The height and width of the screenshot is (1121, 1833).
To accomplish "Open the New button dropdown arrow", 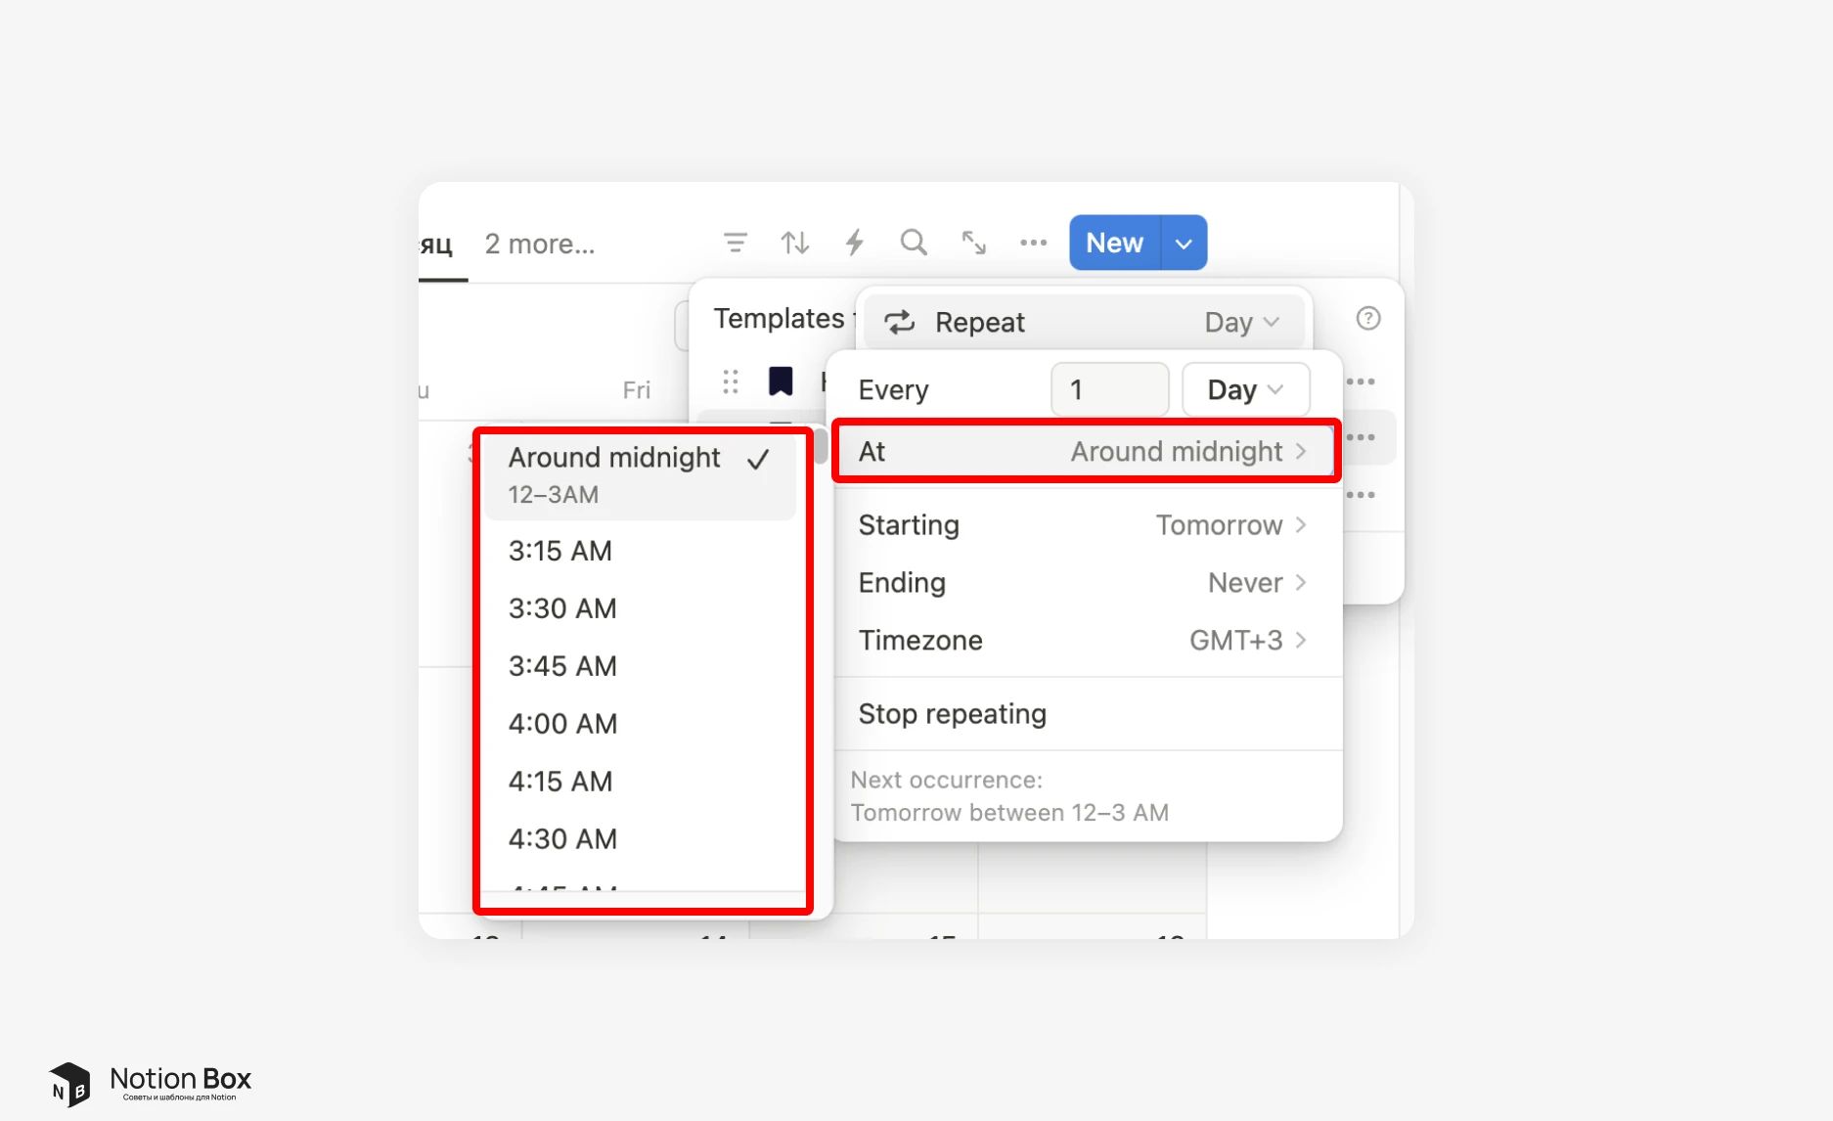I will (1184, 244).
